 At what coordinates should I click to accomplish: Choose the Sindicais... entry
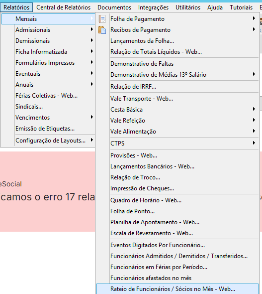[48, 107]
